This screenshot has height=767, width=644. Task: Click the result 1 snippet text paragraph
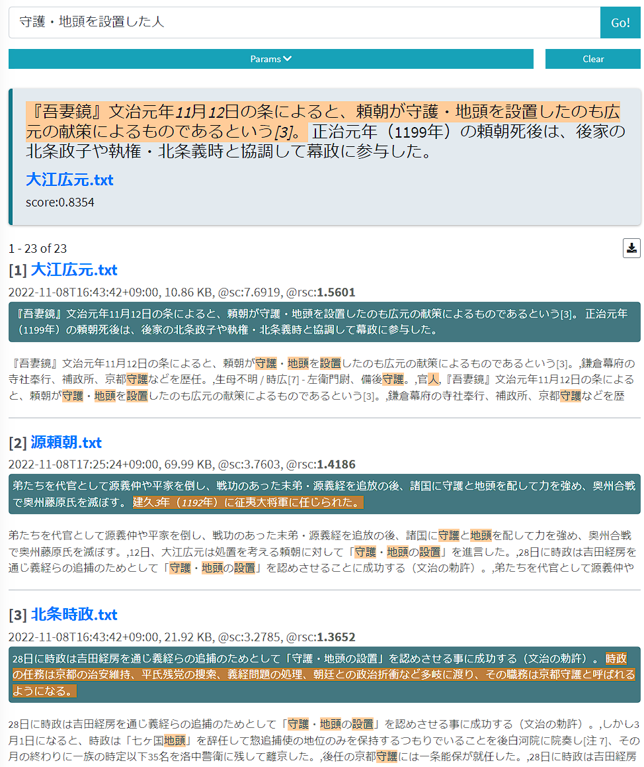323,380
